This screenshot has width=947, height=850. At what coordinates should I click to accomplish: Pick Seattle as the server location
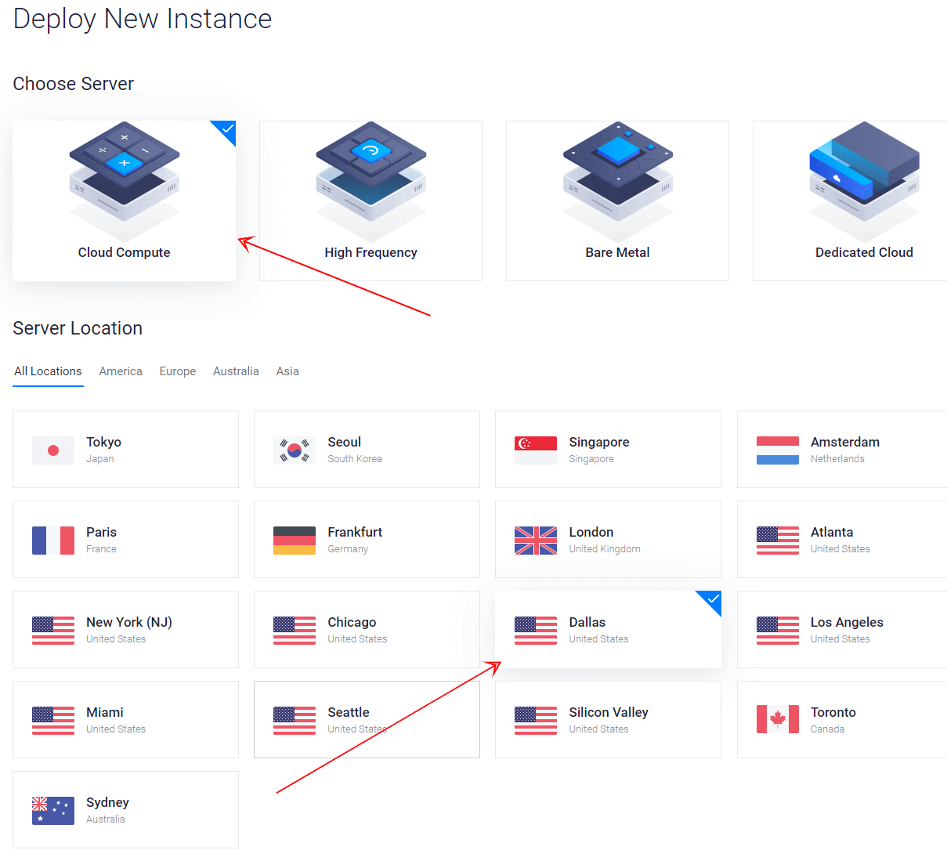pyautogui.click(x=367, y=719)
